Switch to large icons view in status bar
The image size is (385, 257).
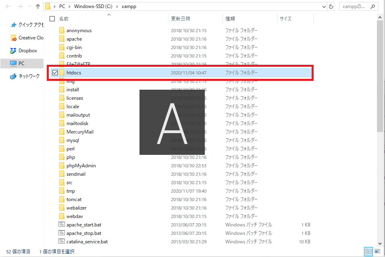tap(377, 251)
